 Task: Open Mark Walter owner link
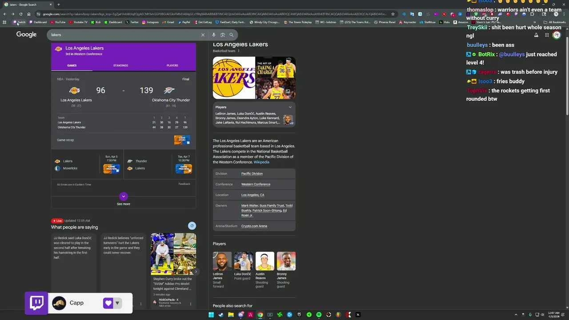[x=250, y=206]
